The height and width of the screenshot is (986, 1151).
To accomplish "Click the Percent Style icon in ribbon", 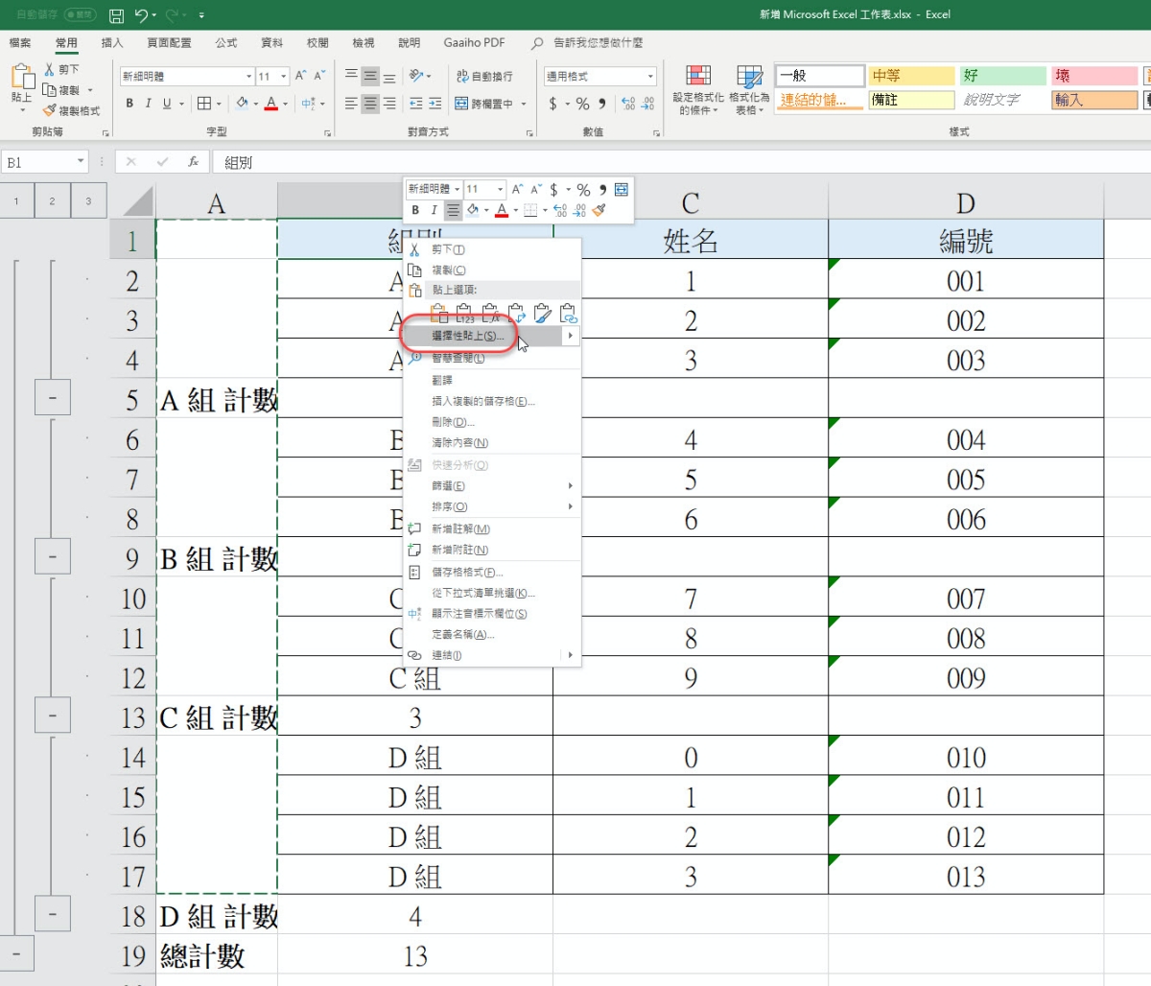I will pos(582,104).
